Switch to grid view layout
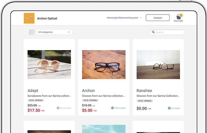Screen dimensions: 207x133 32,32
